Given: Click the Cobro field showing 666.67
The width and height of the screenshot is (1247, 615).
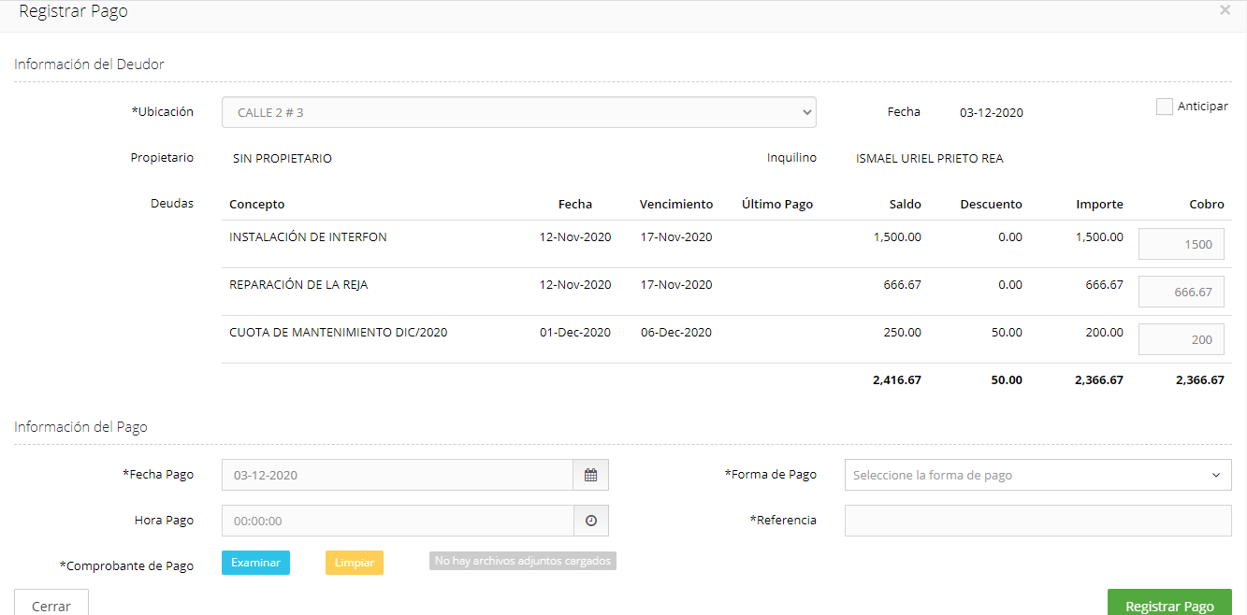Looking at the screenshot, I should click(x=1181, y=292).
